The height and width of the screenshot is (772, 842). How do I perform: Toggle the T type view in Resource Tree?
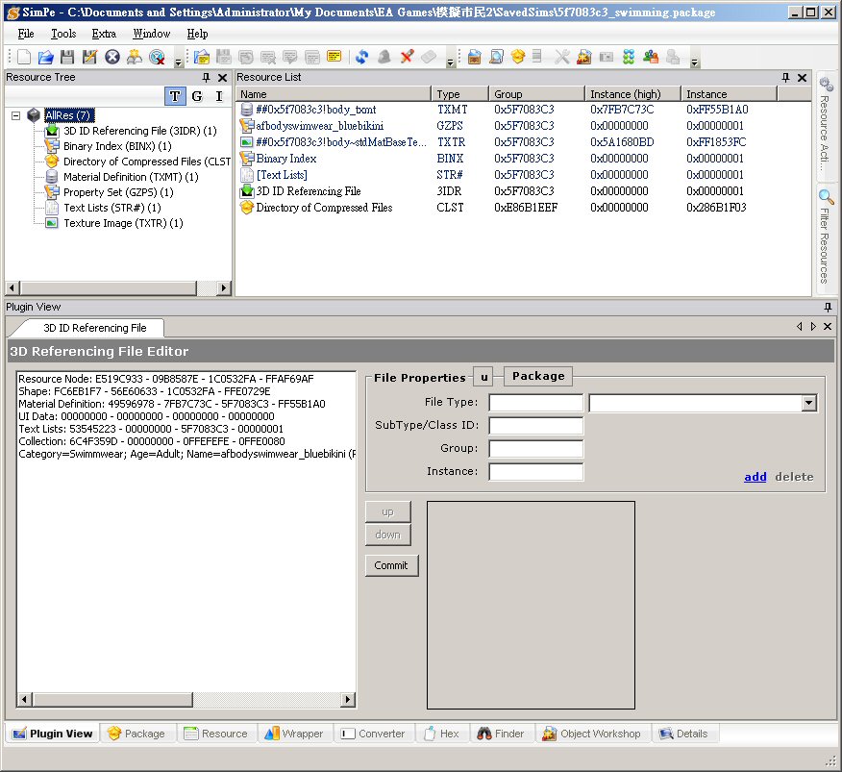point(175,96)
